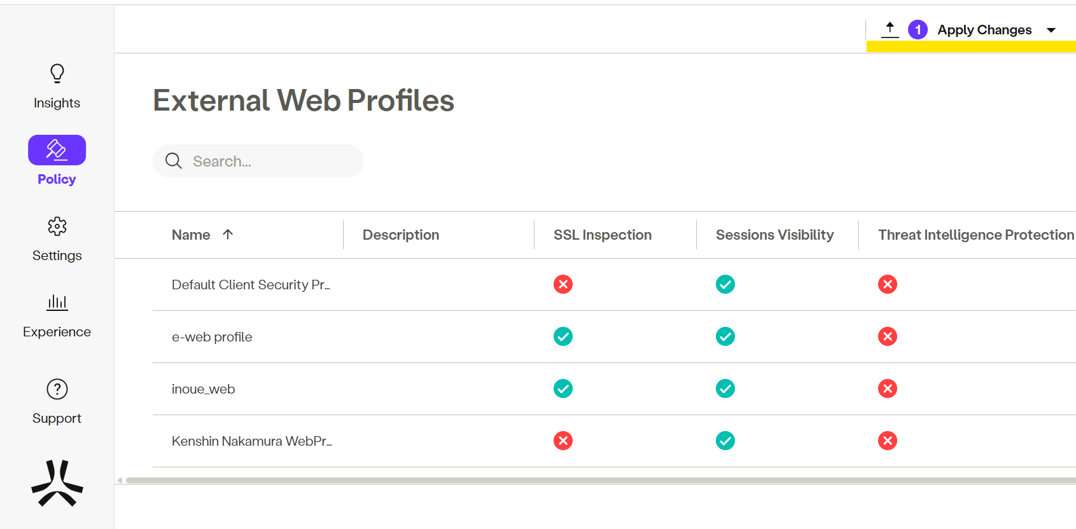
Task: Open the Kenshin Nakamura WebPr... profile row
Action: click(x=251, y=441)
